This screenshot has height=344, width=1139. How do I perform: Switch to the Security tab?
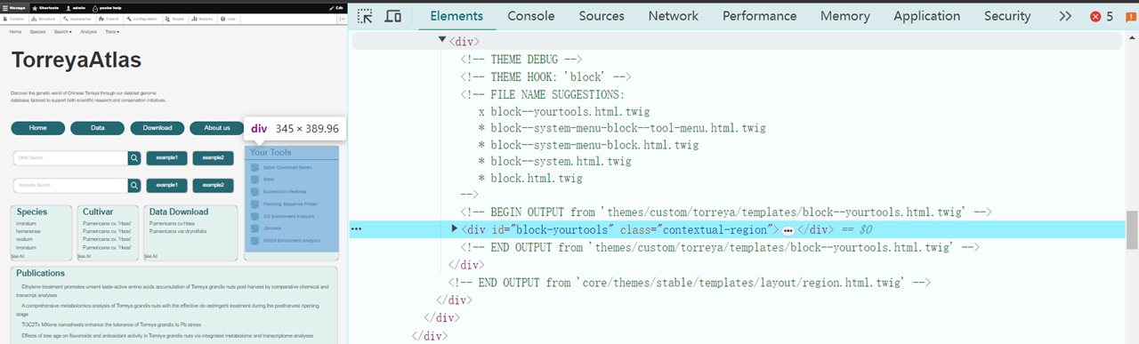click(1007, 16)
